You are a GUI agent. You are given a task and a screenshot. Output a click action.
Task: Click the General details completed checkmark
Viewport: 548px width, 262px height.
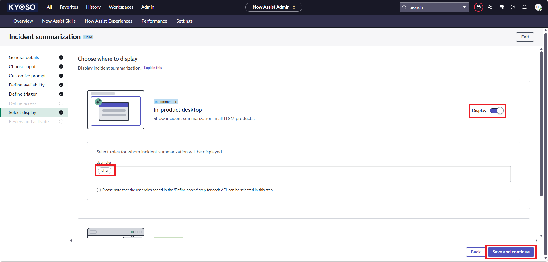(61, 58)
